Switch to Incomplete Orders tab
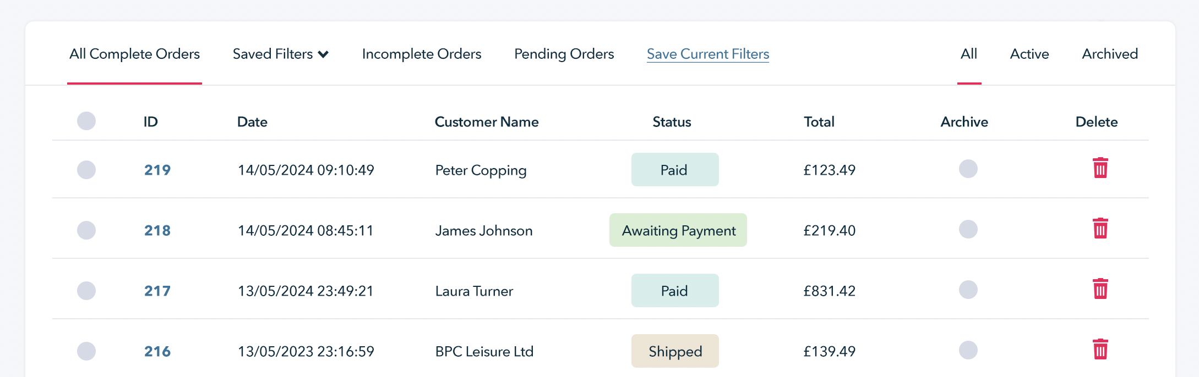Viewport: 1199px width, 377px height. [x=422, y=54]
